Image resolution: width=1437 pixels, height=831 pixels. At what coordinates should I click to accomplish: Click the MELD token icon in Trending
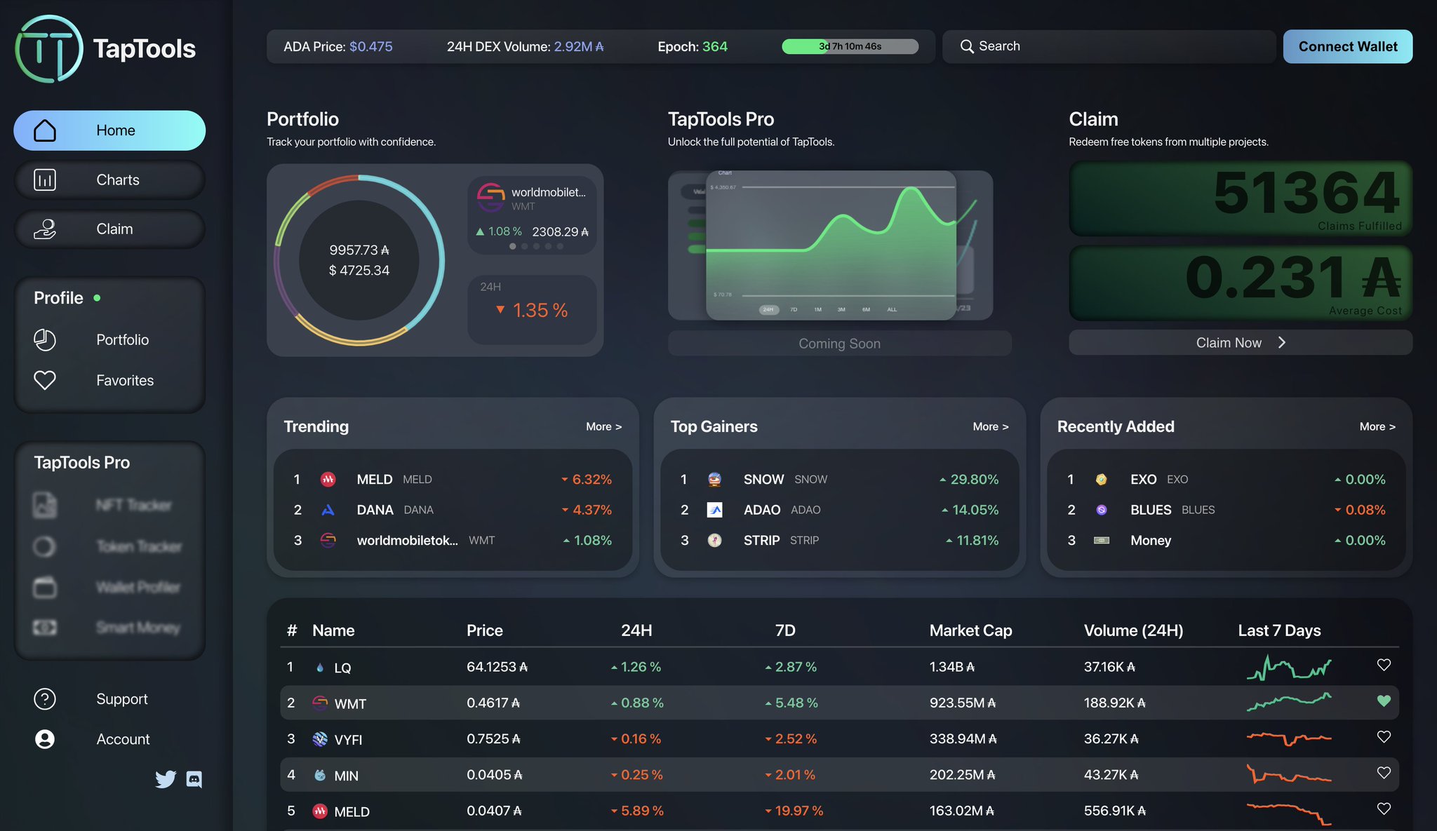(x=328, y=480)
